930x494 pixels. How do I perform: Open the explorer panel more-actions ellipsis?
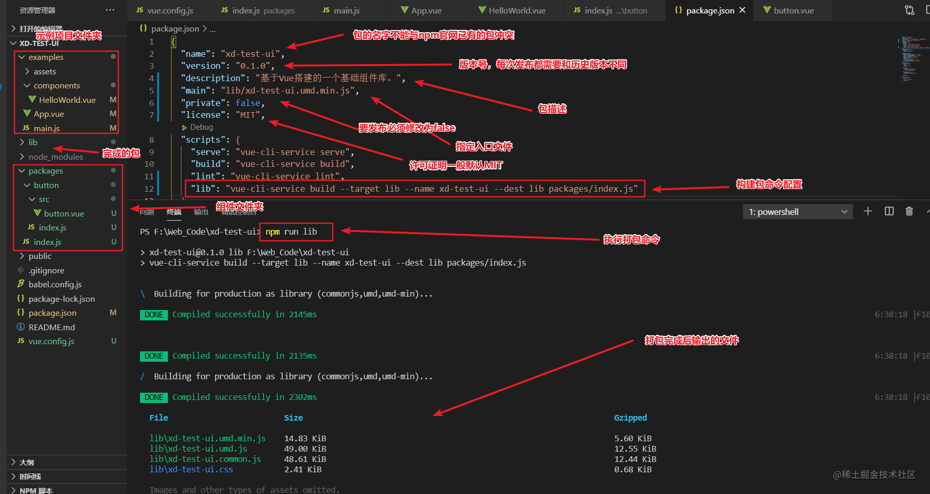pyautogui.click(x=110, y=10)
